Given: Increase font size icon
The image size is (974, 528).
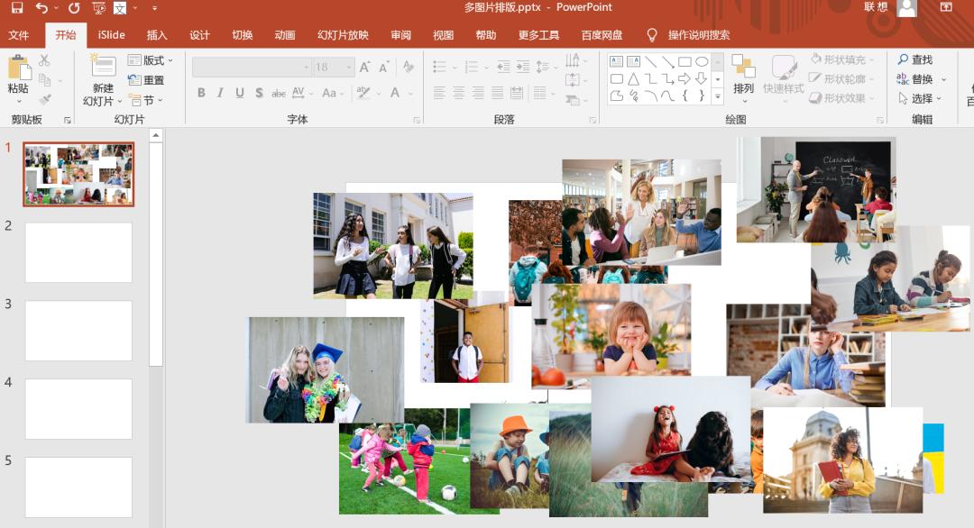Looking at the screenshot, I should (364, 67).
